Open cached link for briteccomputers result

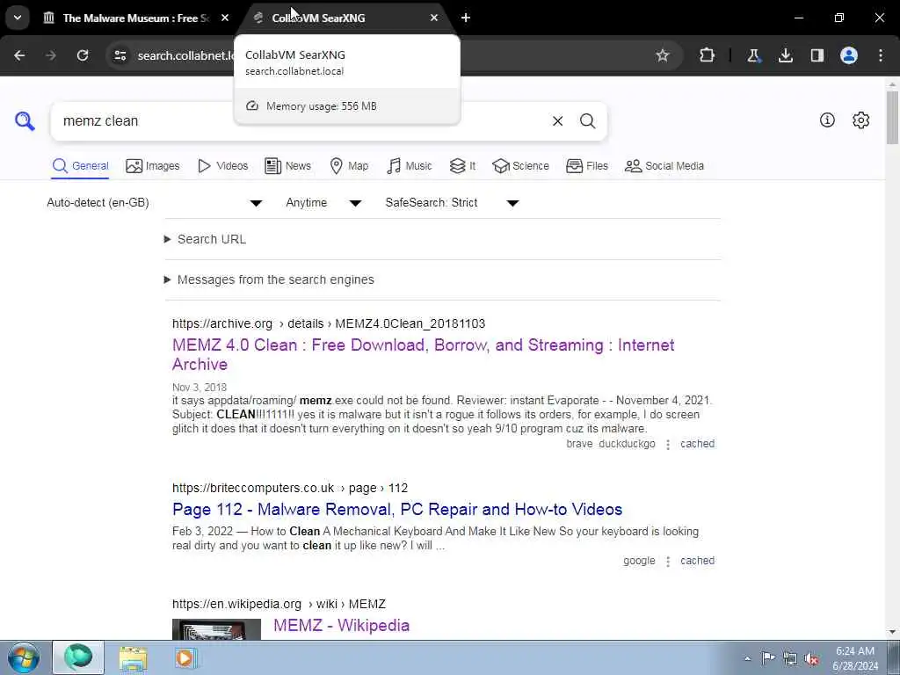click(x=697, y=561)
